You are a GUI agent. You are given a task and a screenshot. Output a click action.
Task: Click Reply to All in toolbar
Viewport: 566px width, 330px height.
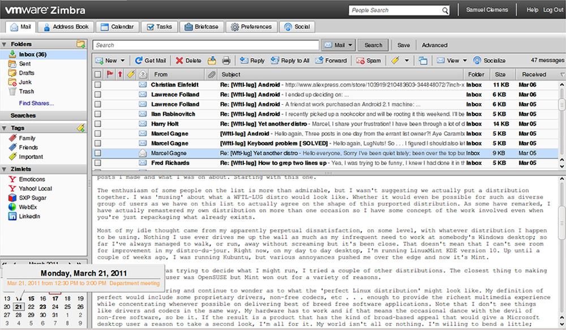pyautogui.click(x=290, y=61)
